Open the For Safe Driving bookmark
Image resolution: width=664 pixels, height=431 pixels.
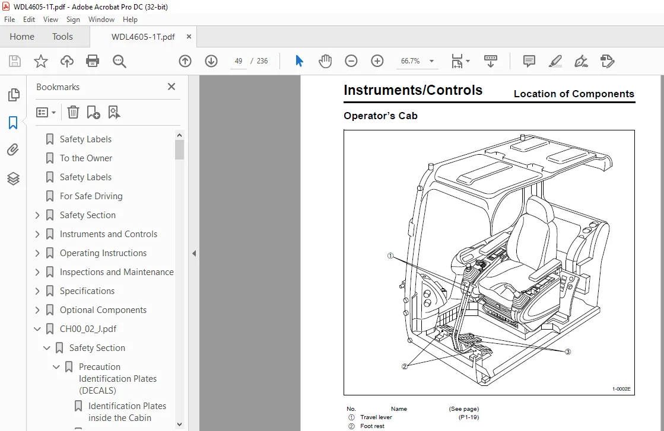pyautogui.click(x=91, y=196)
